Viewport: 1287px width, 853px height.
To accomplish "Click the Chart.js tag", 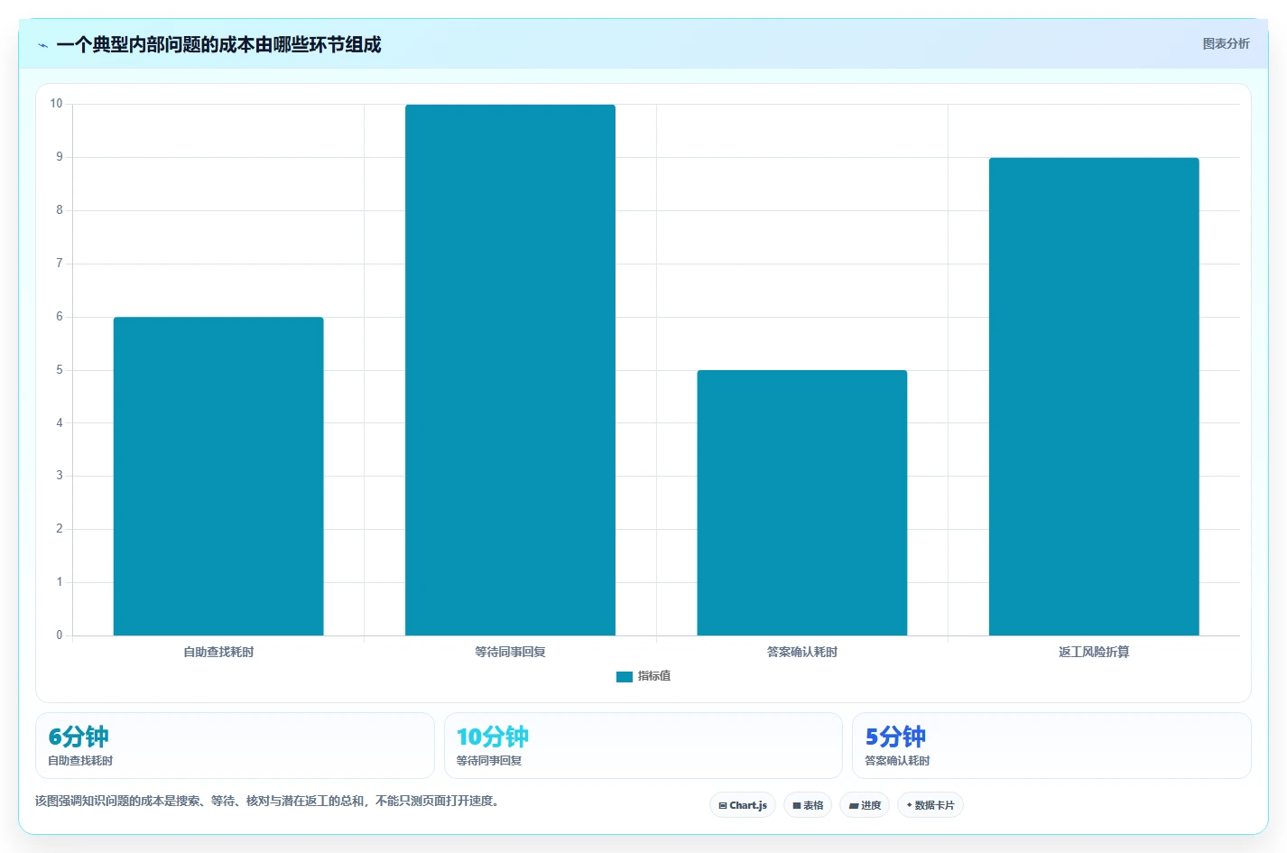I will (x=743, y=805).
